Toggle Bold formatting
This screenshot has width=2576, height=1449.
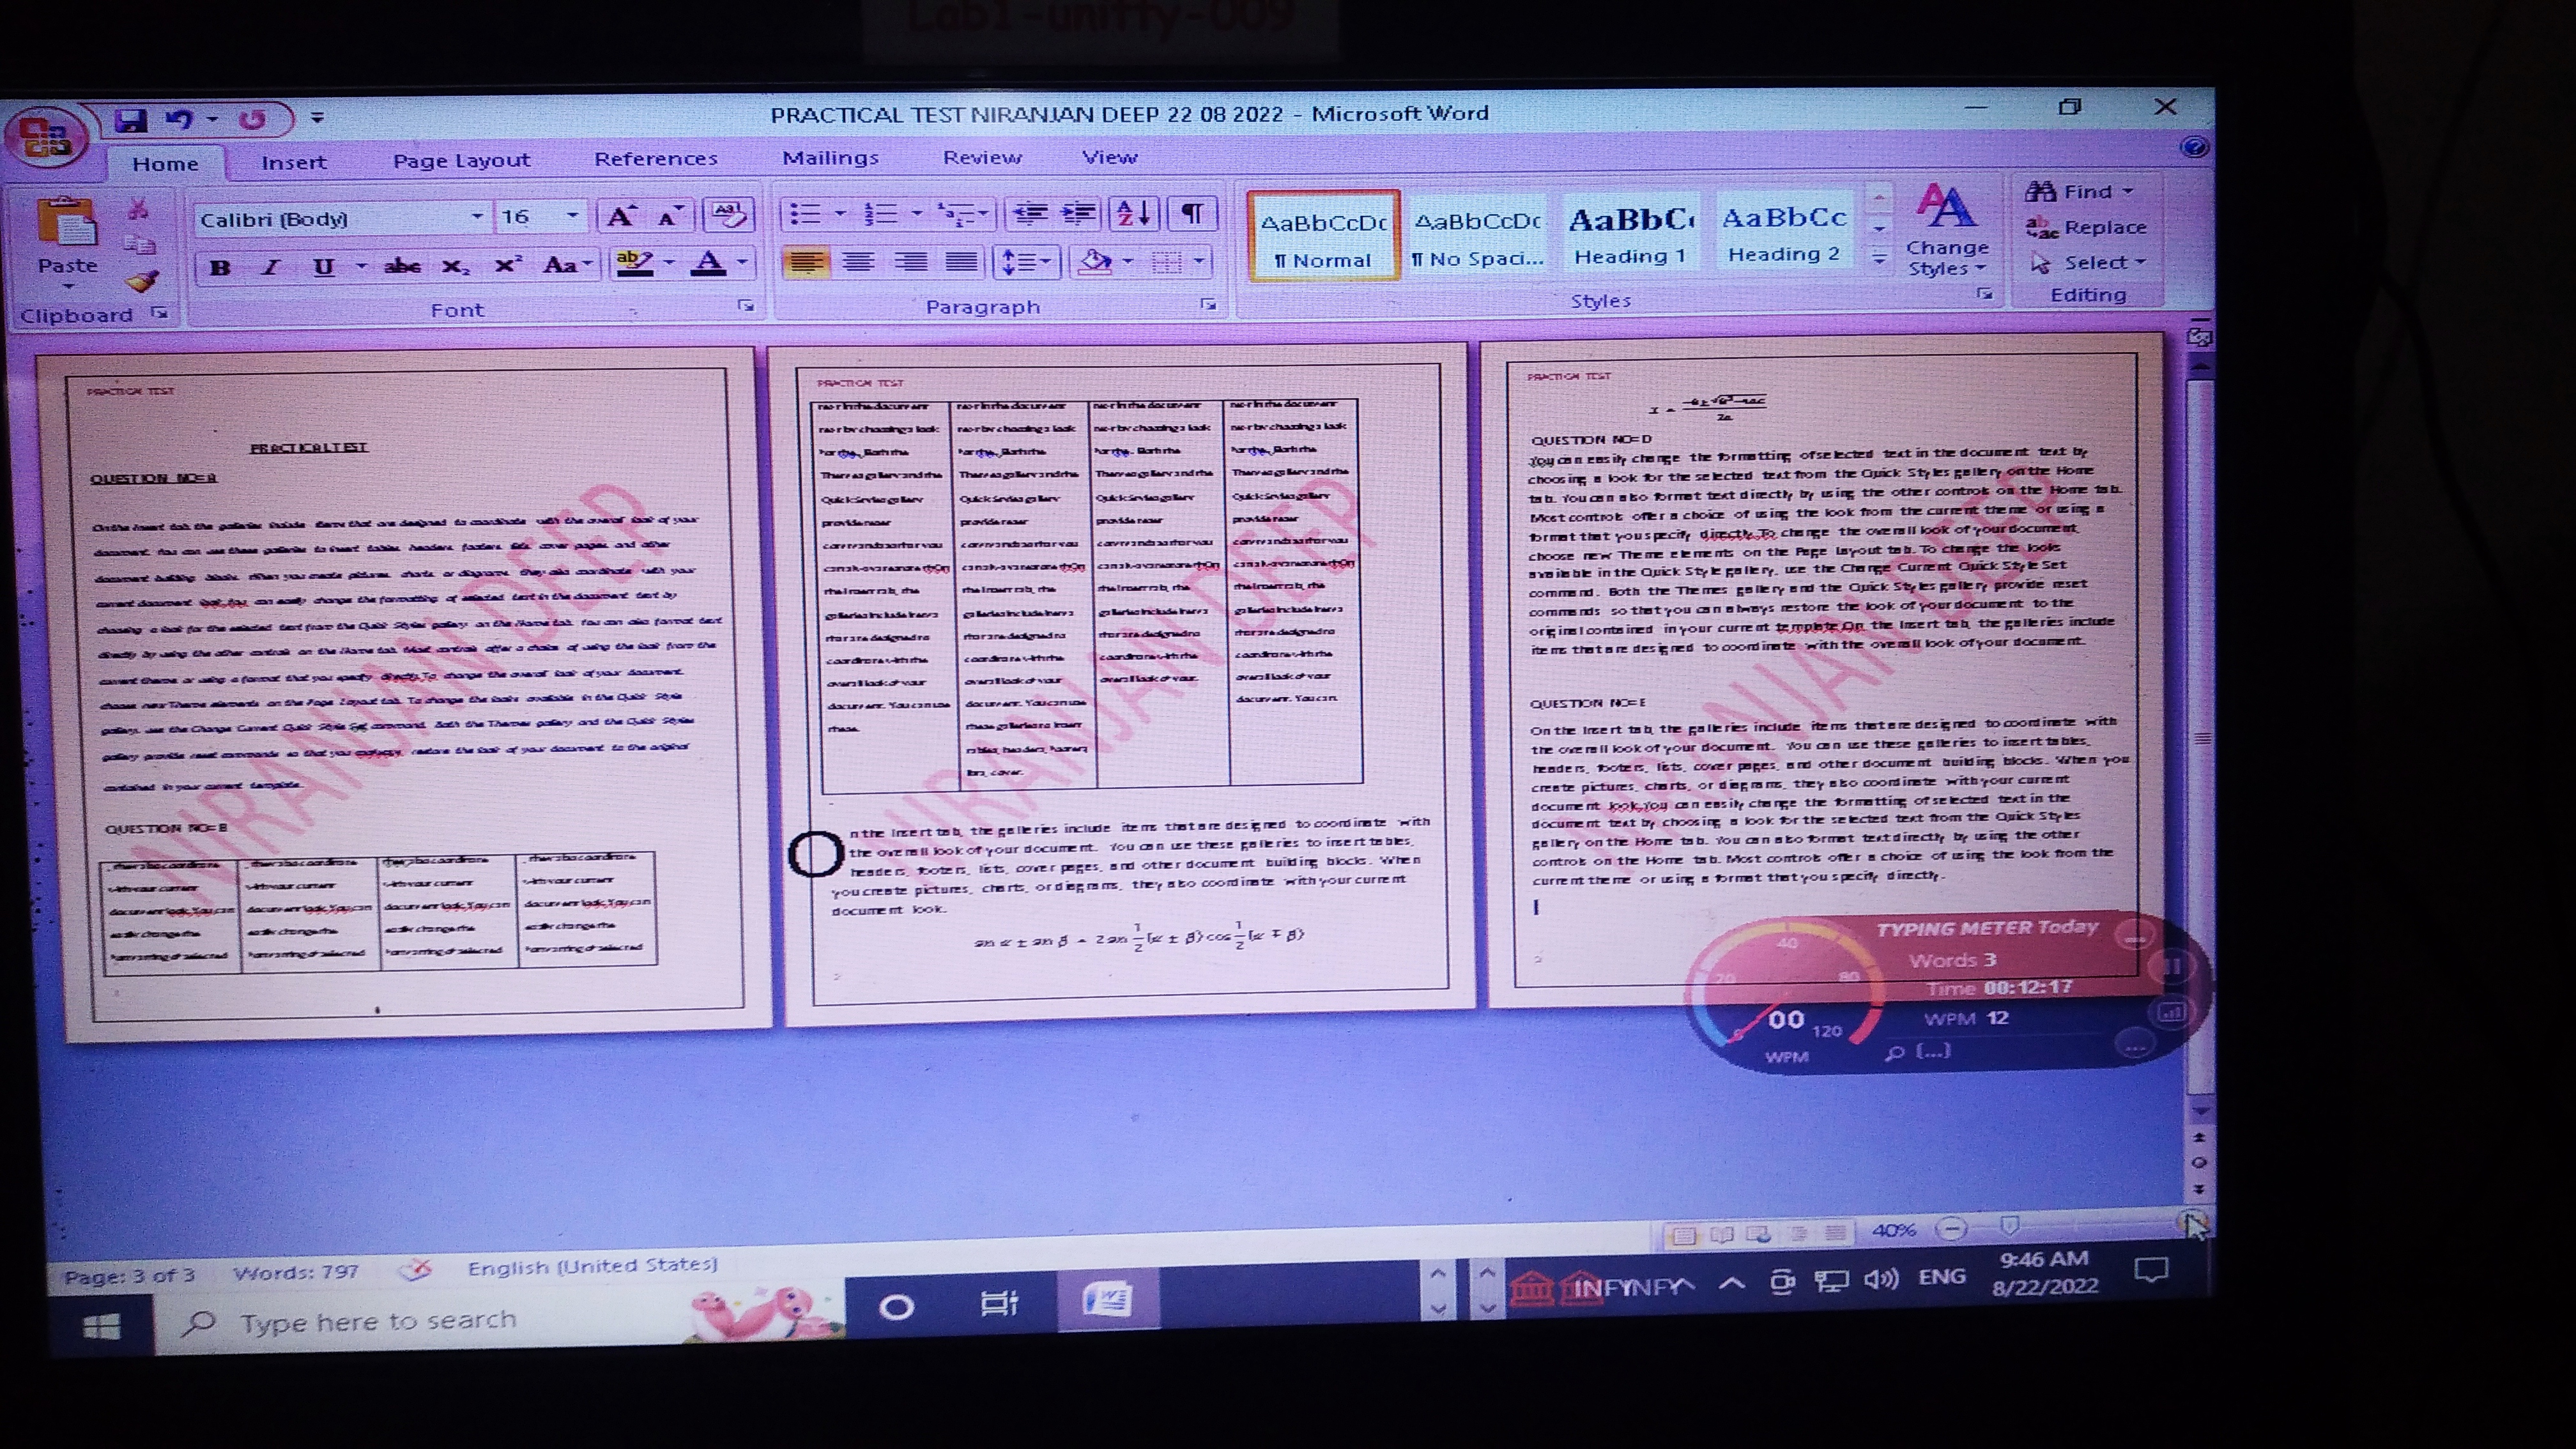[221, 267]
